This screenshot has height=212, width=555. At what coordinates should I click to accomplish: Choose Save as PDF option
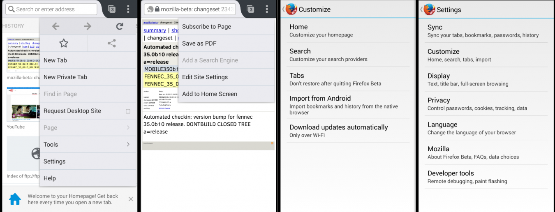[227, 44]
